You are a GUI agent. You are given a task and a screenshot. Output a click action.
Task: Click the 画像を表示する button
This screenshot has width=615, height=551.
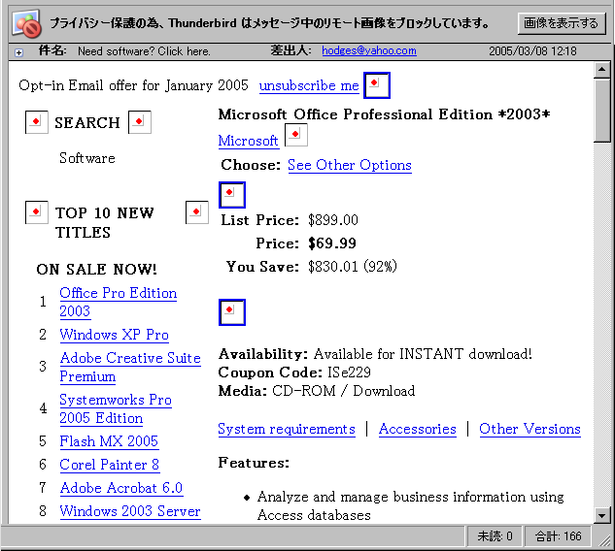(x=562, y=23)
